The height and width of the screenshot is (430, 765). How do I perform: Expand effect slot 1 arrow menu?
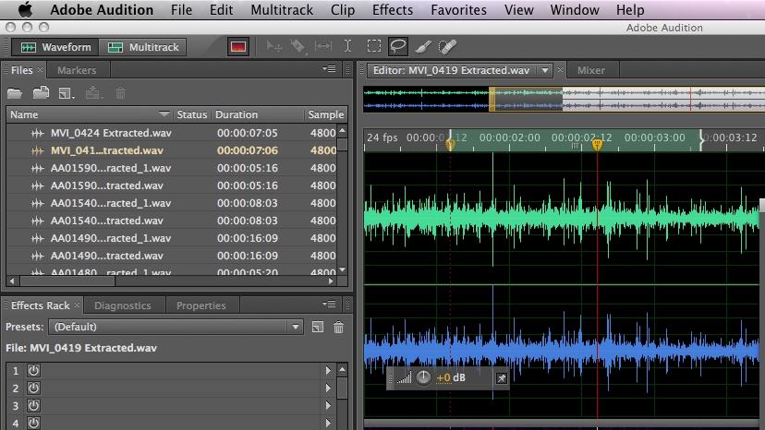click(328, 370)
